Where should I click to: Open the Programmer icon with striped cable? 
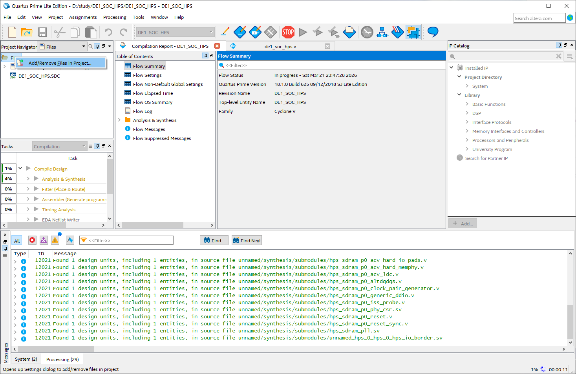pyautogui.click(x=397, y=32)
